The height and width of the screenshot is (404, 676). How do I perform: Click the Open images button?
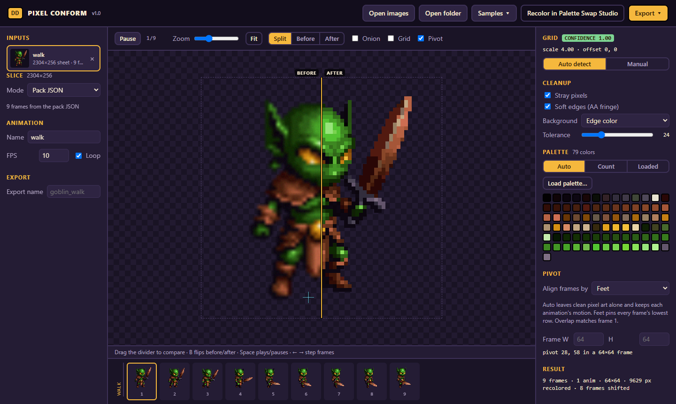(x=389, y=13)
